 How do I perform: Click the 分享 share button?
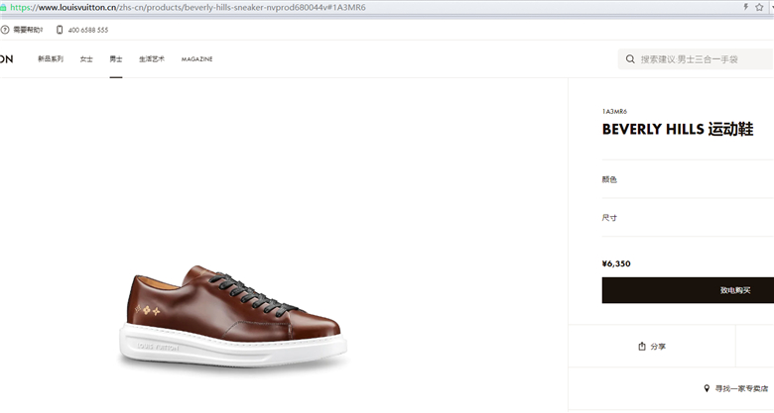point(652,347)
